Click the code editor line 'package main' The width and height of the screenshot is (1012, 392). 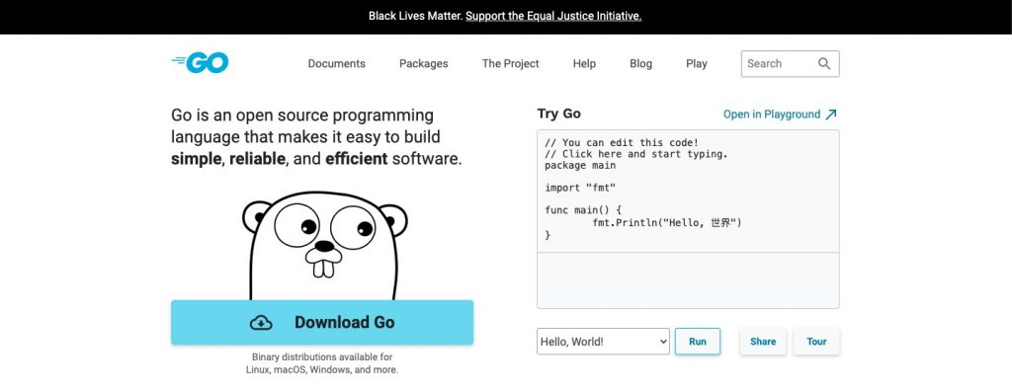pyautogui.click(x=580, y=165)
